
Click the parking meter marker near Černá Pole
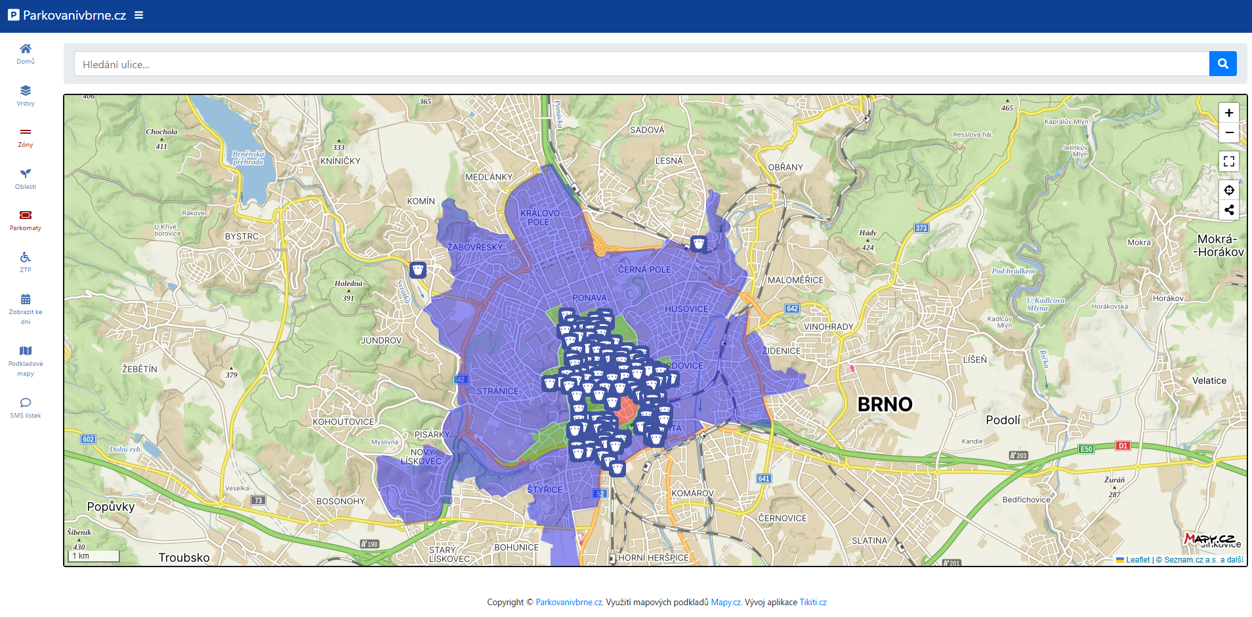(x=699, y=244)
